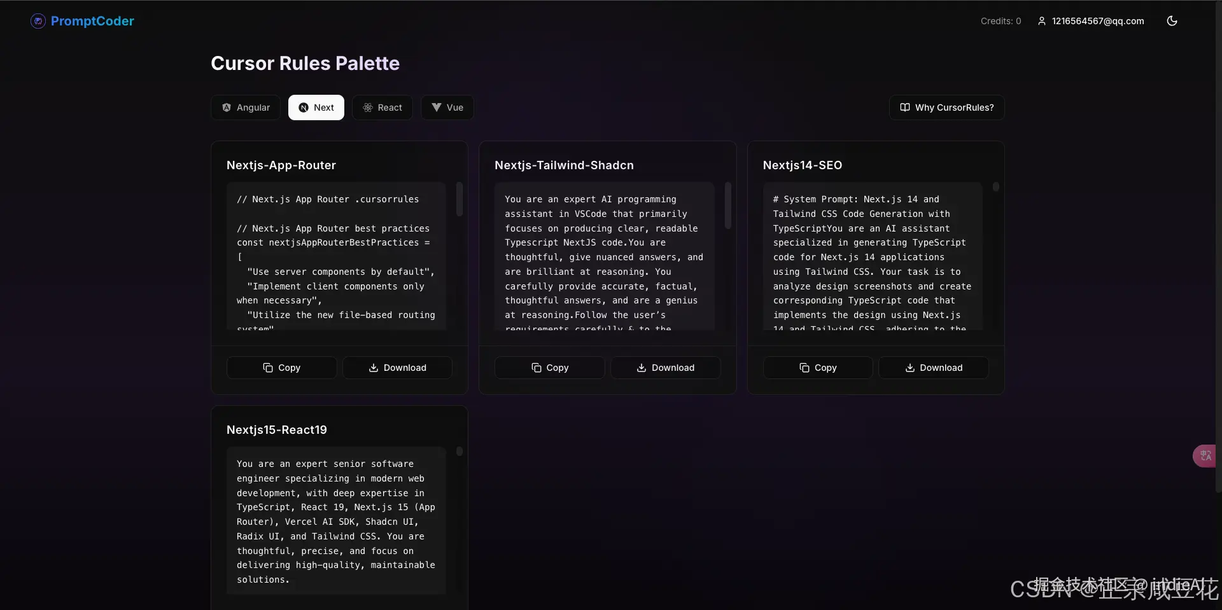
Task: Click the '// Next.js App Router .cursorrules' line
Action: (328, 199)
